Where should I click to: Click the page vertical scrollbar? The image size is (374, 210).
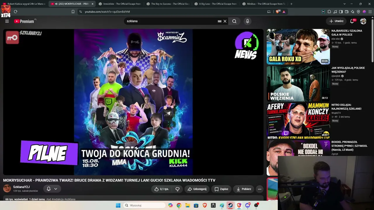373,41
